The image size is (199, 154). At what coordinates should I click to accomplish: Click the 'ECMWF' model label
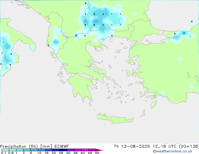62,146
